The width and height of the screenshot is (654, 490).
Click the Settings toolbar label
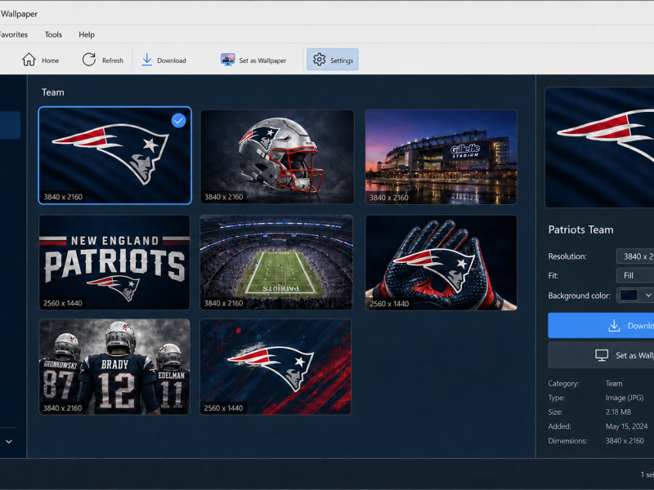pos(342,60)
